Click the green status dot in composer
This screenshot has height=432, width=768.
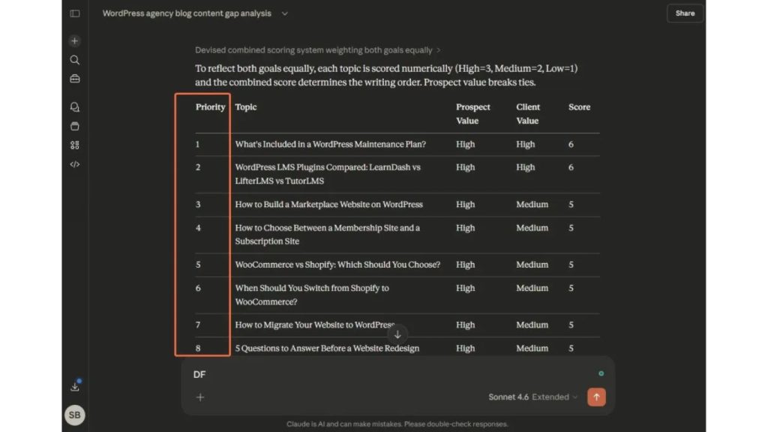point(601,373)
